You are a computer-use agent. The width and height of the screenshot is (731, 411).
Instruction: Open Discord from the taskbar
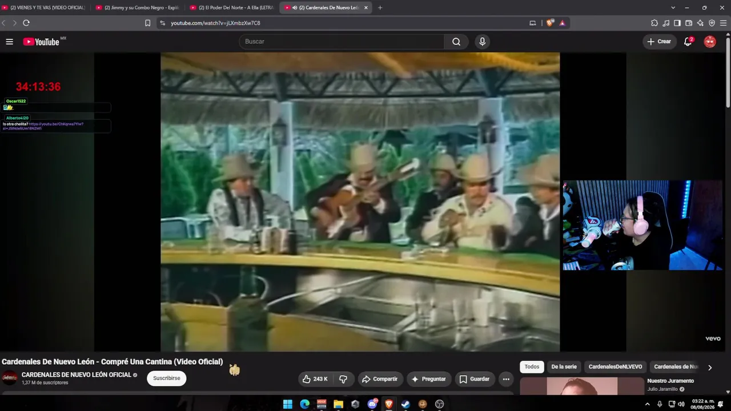(372, 404)
